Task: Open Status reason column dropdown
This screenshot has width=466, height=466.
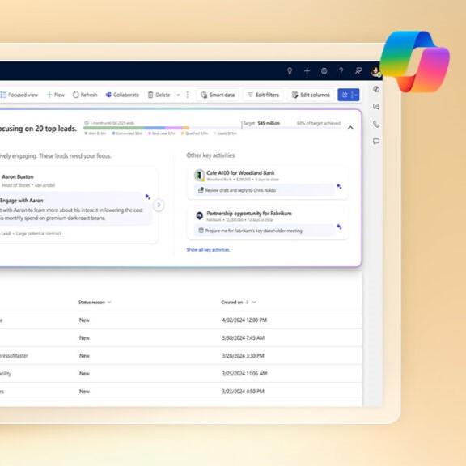Action: [109, 303]
